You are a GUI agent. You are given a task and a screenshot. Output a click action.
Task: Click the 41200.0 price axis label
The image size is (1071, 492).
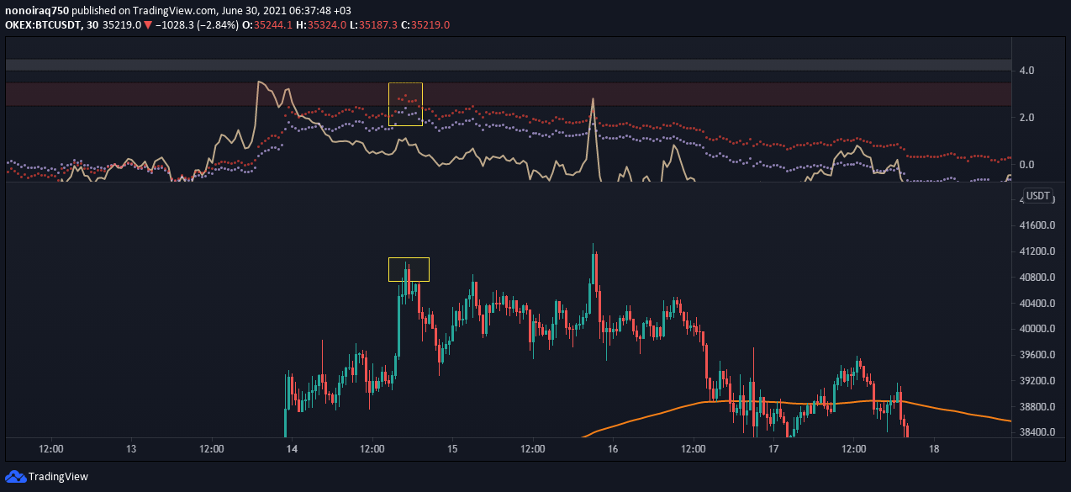click(1037, 251)
